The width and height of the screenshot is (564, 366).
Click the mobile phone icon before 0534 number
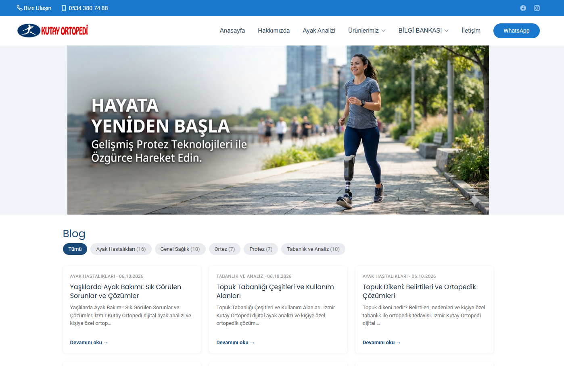64,8
